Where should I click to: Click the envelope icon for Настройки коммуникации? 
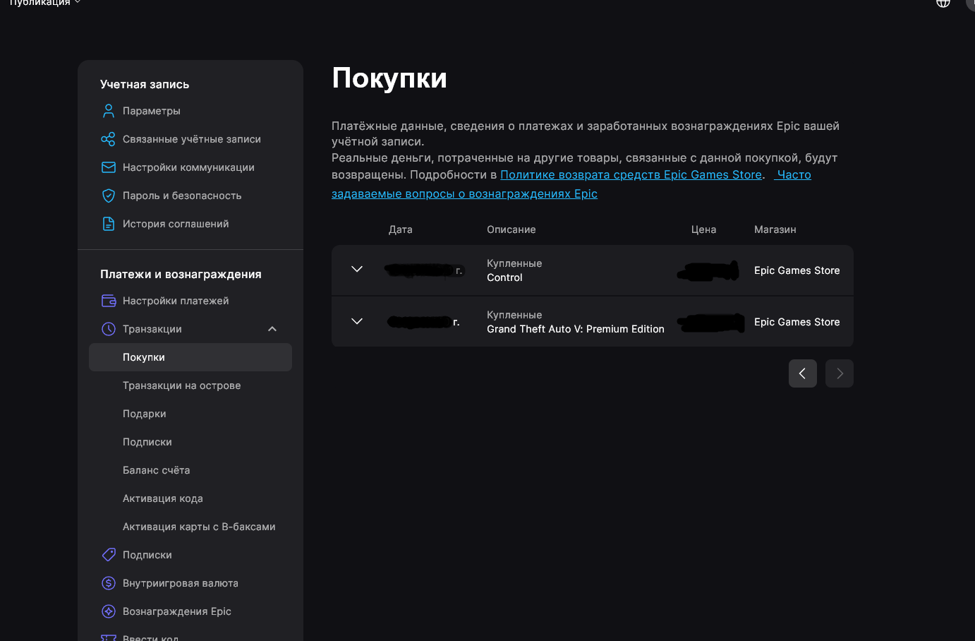pyautogui.click(x=108, y=167)
